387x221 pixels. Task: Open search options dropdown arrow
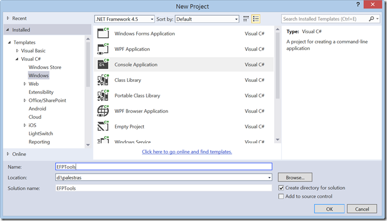click(377, 19)
